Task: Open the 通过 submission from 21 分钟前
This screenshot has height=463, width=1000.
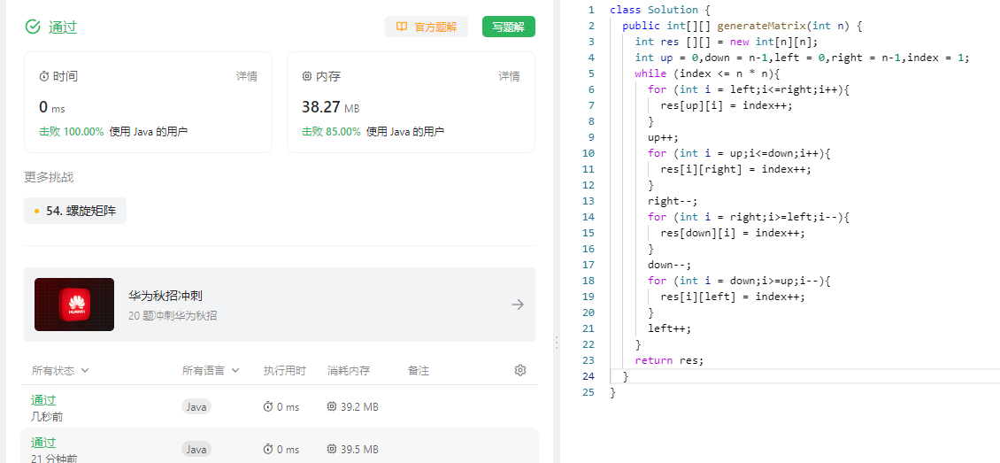Action: (x=43, y=443)
